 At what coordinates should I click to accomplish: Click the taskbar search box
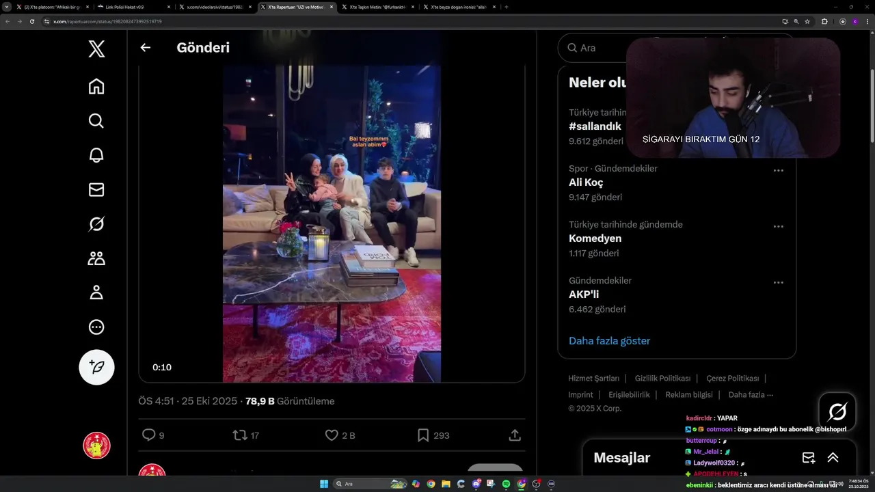pyautogui.click(x=370, y=484)
